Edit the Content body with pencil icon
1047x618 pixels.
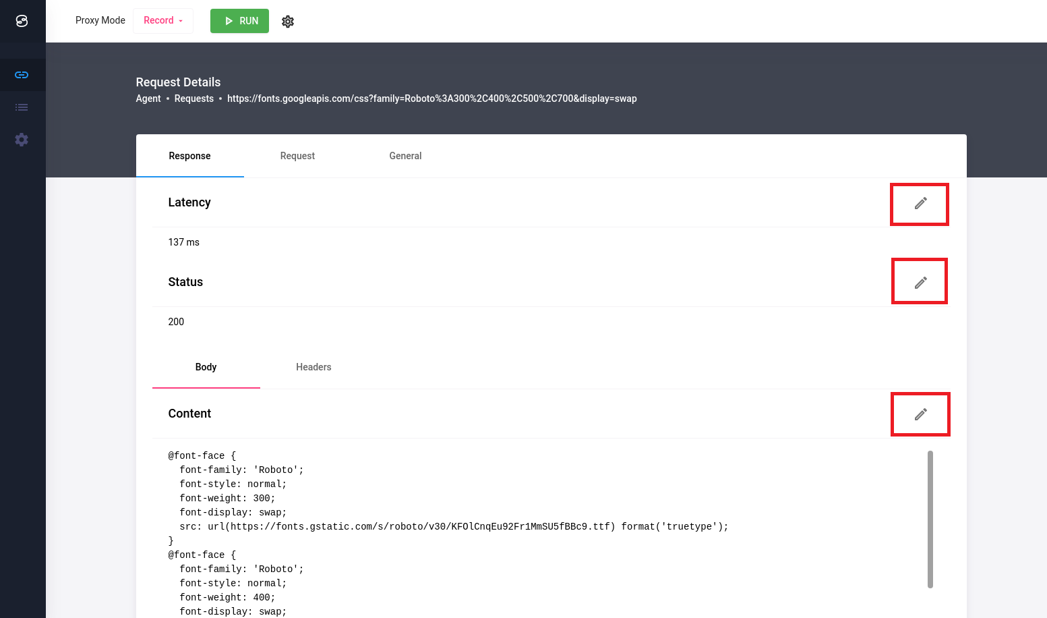pyautogui.click(x=920, y=414)
